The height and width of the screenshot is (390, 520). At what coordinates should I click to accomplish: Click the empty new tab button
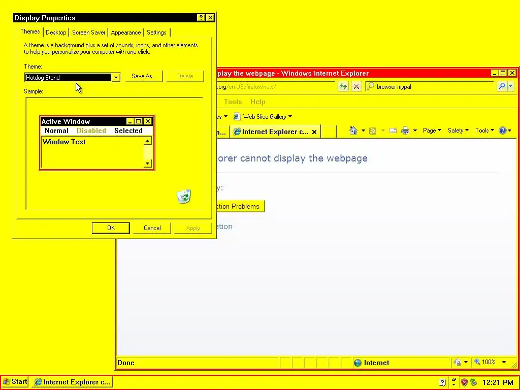(x=328, y=132)
